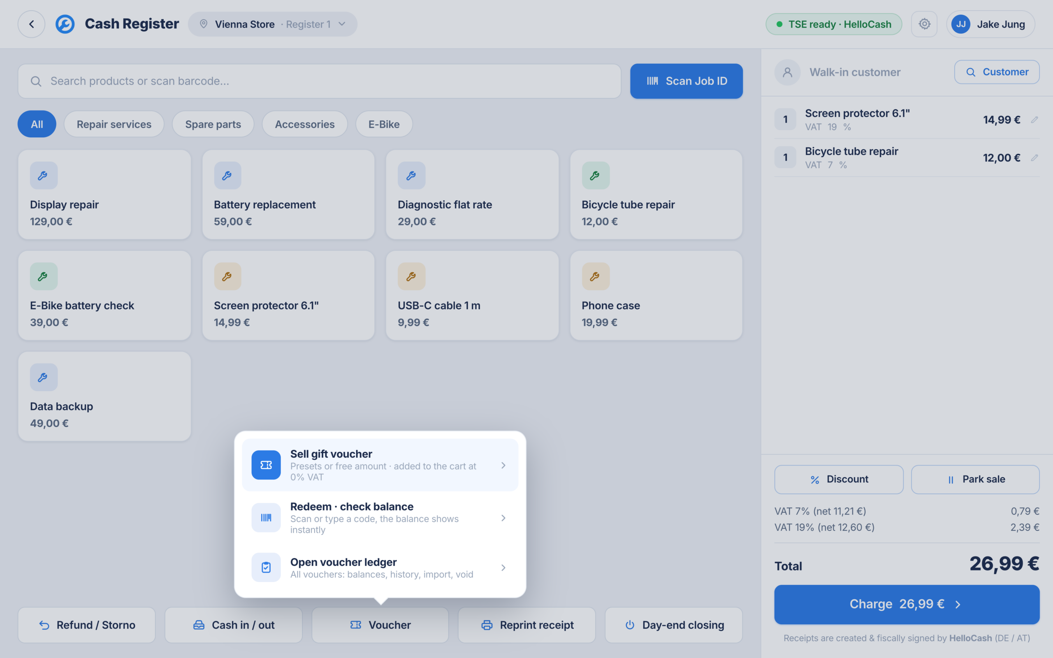The image size is (1053, 658).
Task: Click Reprint receipt
Action: coord(526,625)
